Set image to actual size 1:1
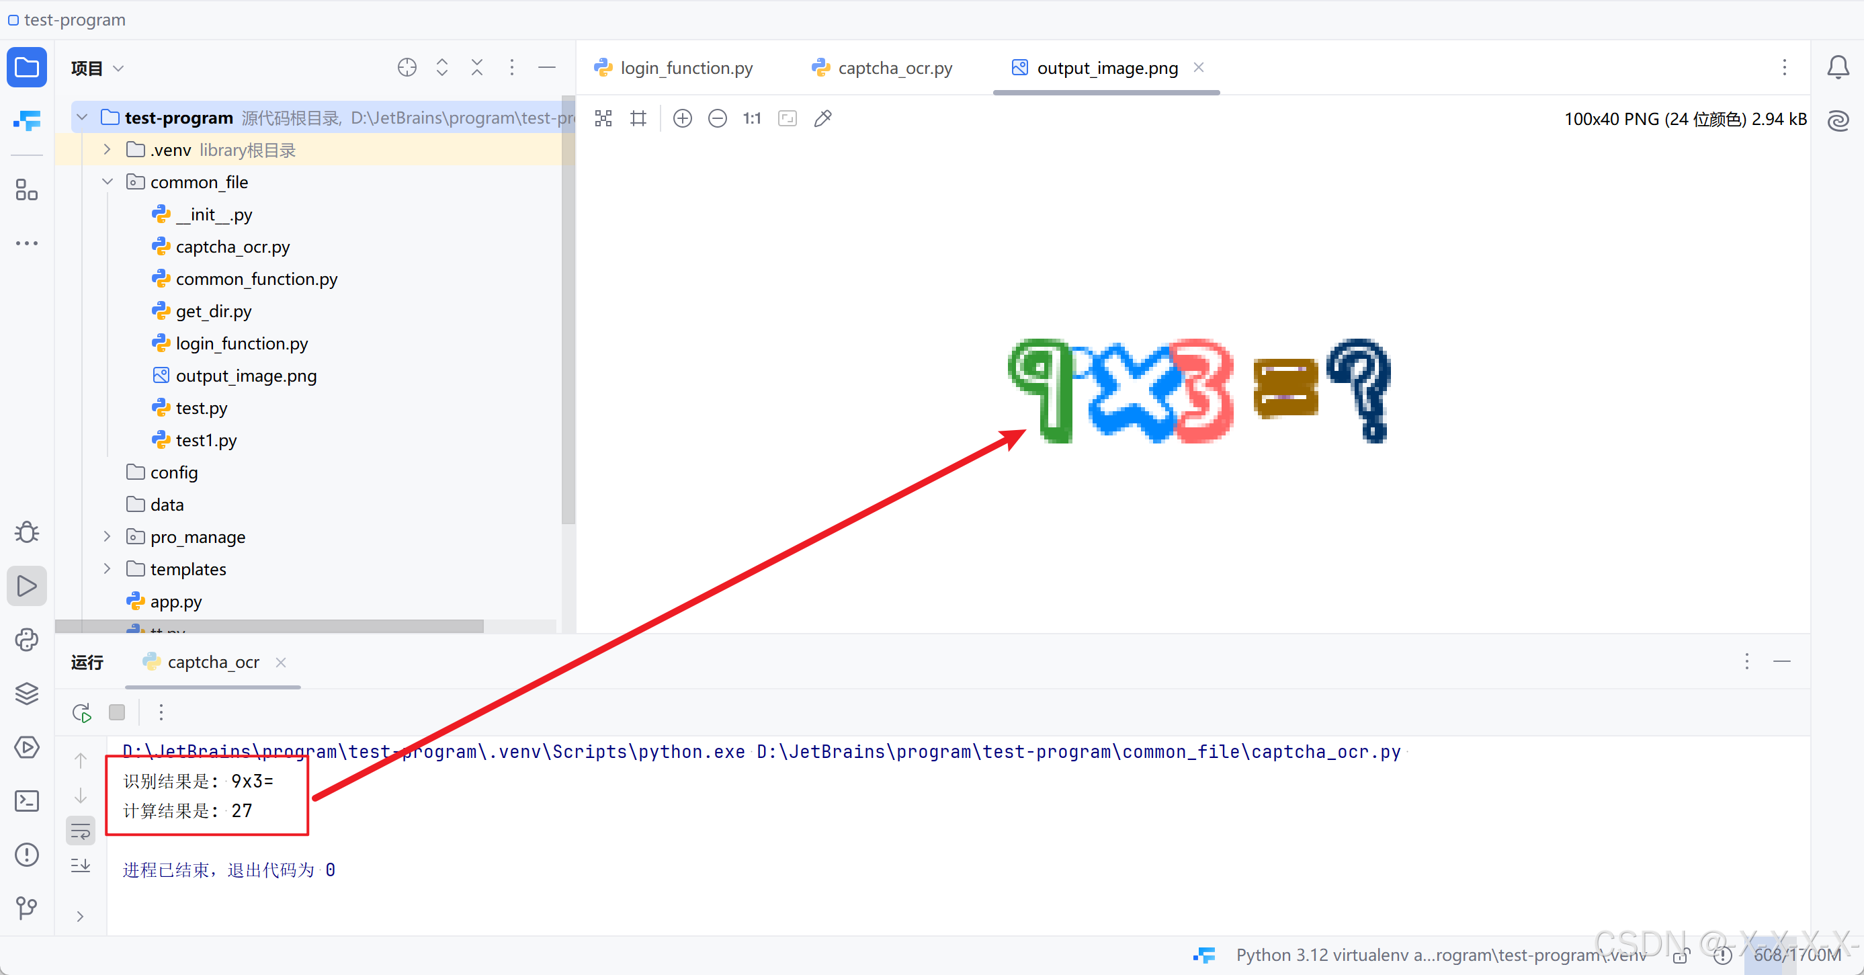The image size is (1864, 975). click(752, 119)
